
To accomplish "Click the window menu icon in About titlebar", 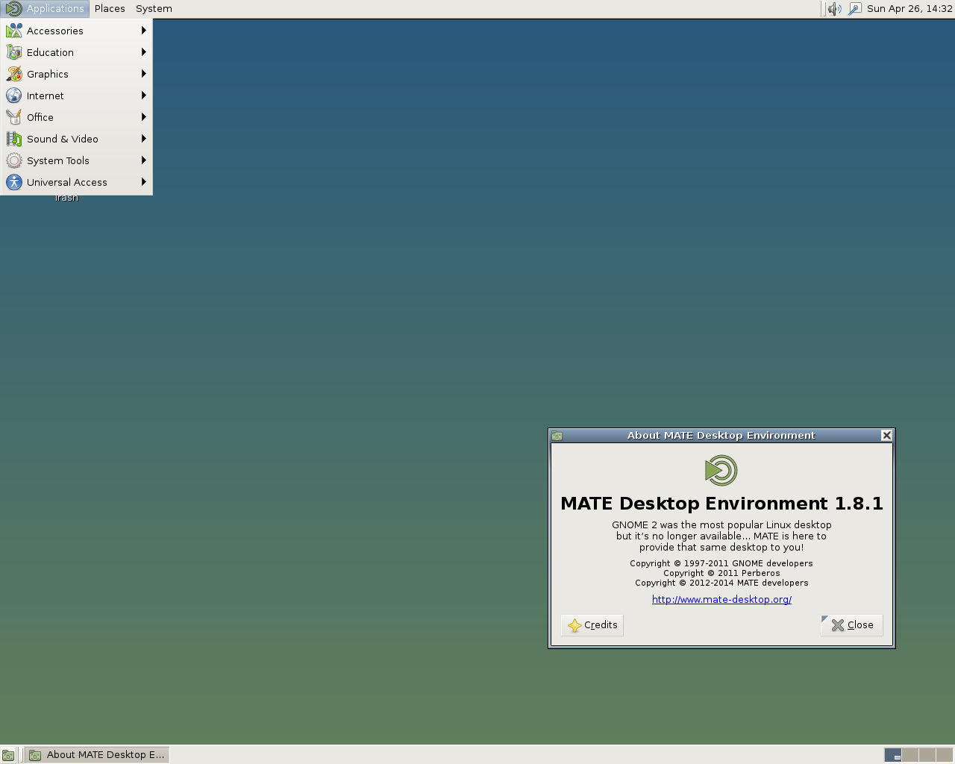I will pos(557,436).
